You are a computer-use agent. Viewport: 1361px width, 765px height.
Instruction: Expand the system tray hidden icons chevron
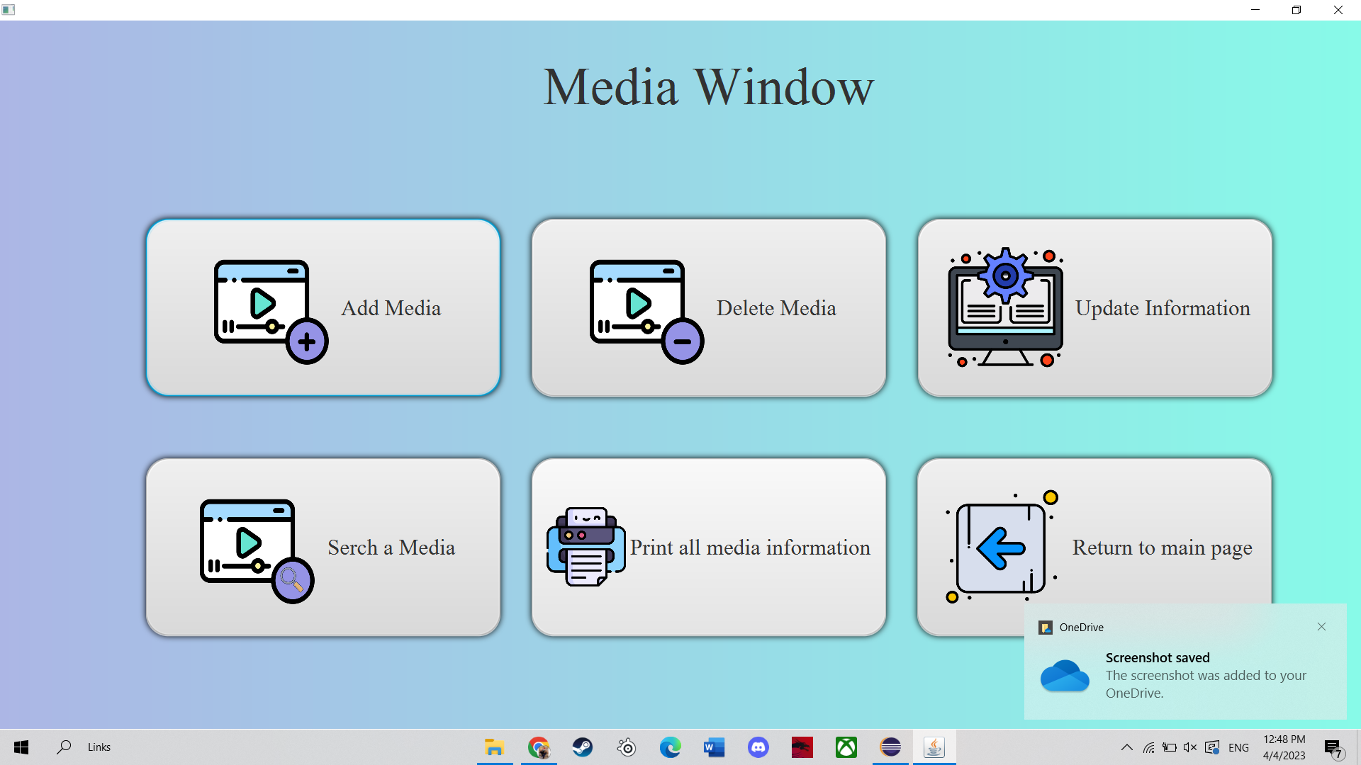[1126, 747]
